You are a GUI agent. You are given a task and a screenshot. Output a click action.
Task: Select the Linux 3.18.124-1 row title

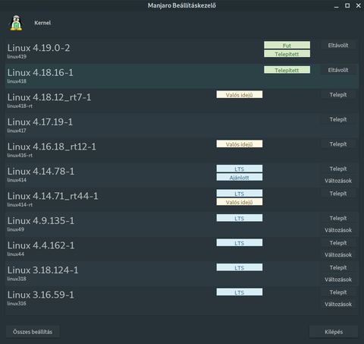point(42,270)
